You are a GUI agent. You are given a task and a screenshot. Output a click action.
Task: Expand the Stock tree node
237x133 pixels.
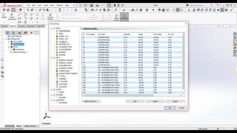pos(9,47)
